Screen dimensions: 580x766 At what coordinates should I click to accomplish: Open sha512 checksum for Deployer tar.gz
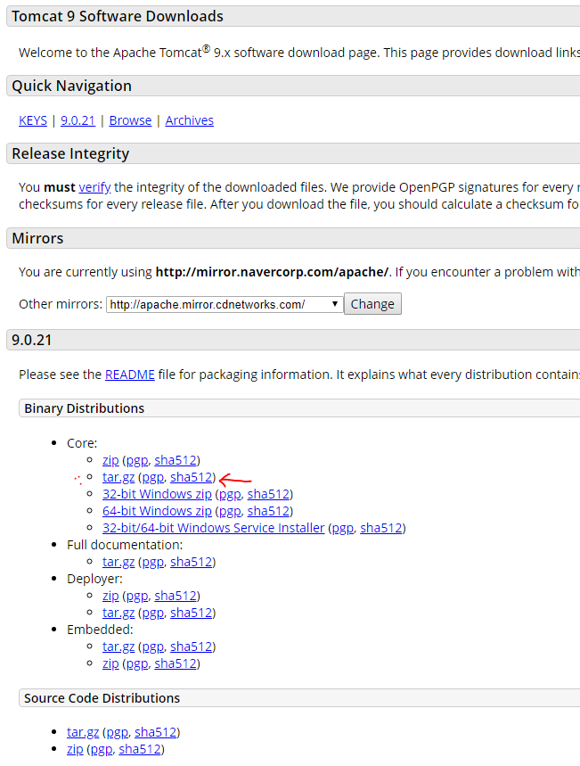click(x=192, y=613)
